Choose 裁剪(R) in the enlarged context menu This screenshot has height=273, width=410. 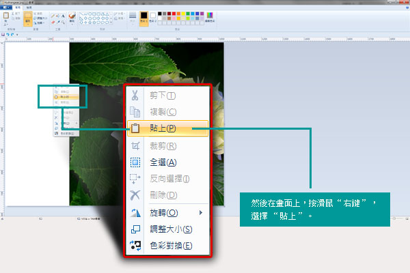[167, 146]
